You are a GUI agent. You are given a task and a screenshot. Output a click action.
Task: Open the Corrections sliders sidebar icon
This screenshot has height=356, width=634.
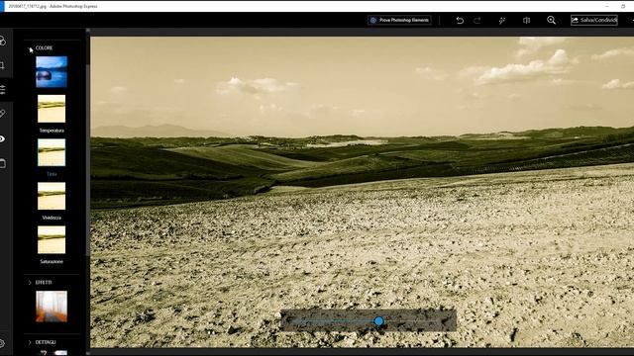pyautogui.click(x=2, y=90)
